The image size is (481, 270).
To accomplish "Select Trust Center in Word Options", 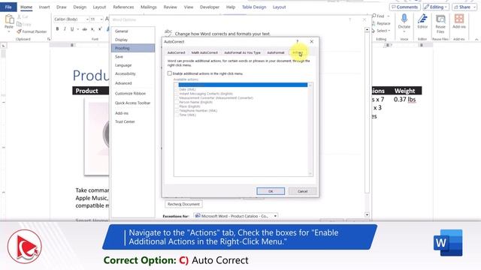I will pos(125,121).
